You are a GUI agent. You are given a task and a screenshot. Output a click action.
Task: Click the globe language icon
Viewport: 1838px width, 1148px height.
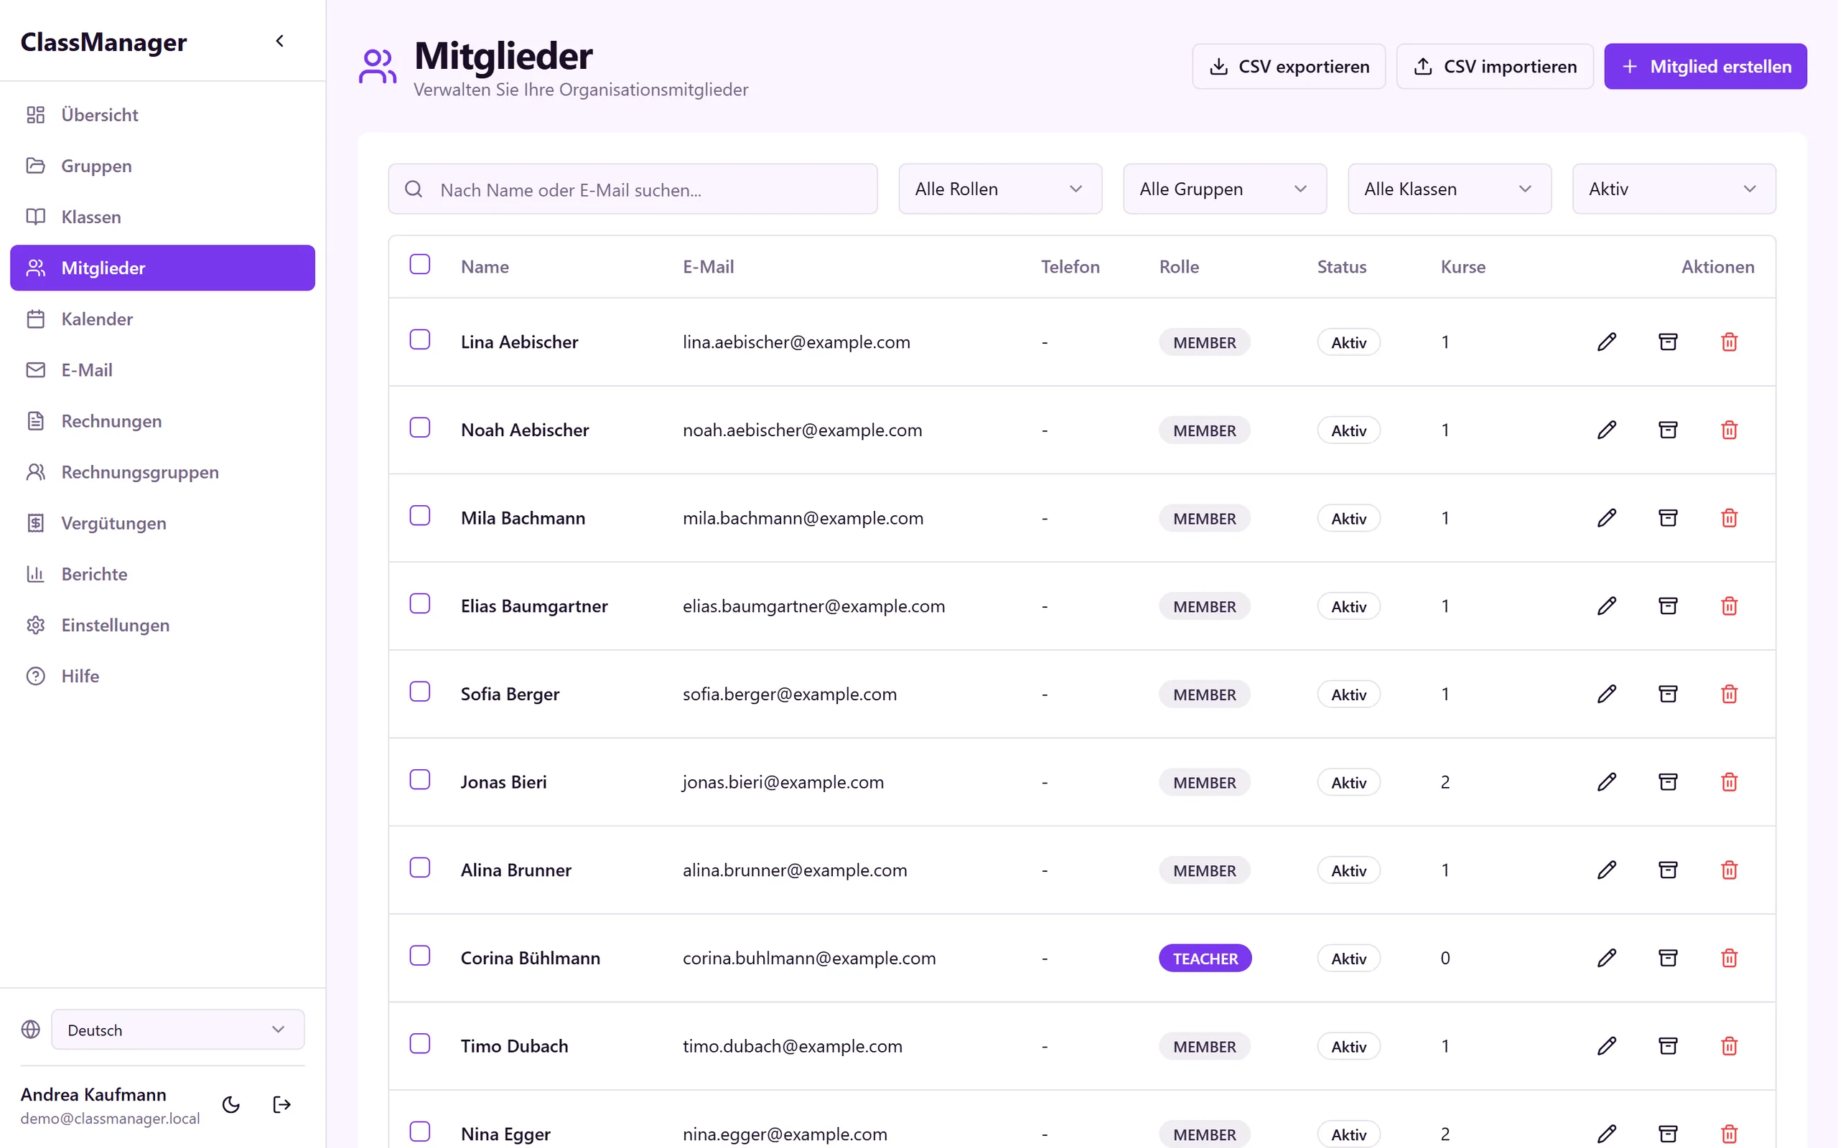pos(30,1030)
